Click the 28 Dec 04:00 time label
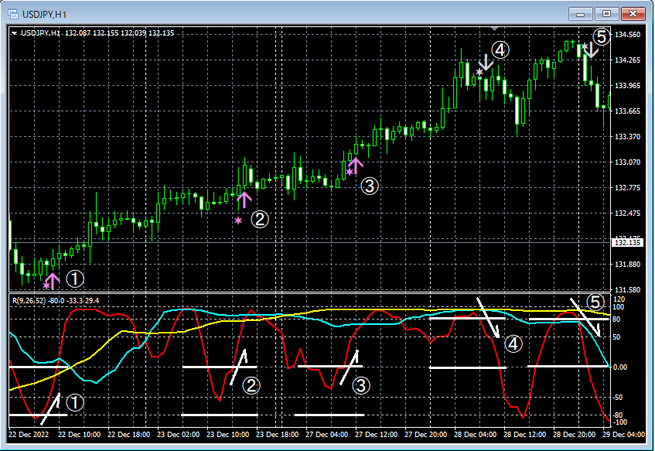 tap(476, 435)
